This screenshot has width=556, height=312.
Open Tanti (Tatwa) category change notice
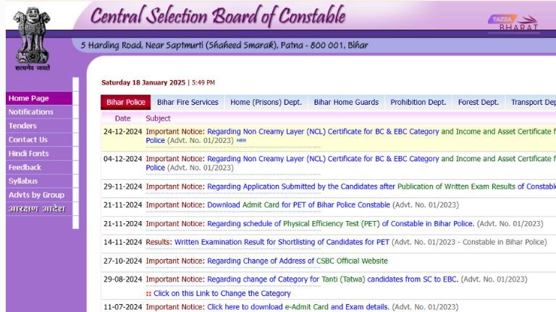tap(332, 279)
